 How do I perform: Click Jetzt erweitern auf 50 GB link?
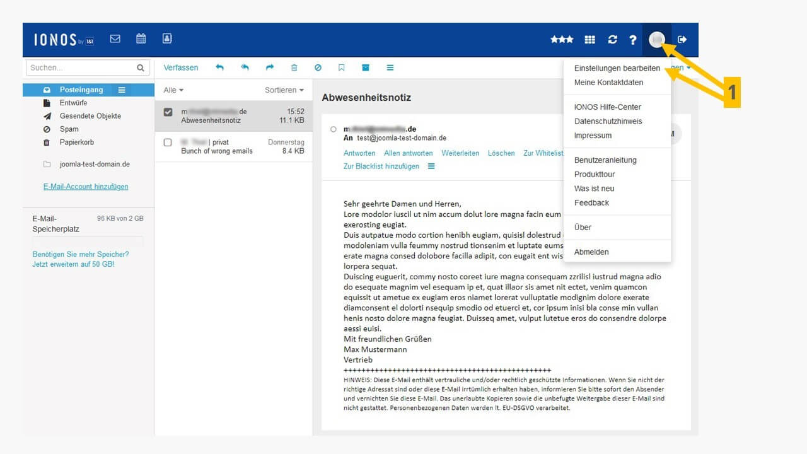(x=73, y=264)
